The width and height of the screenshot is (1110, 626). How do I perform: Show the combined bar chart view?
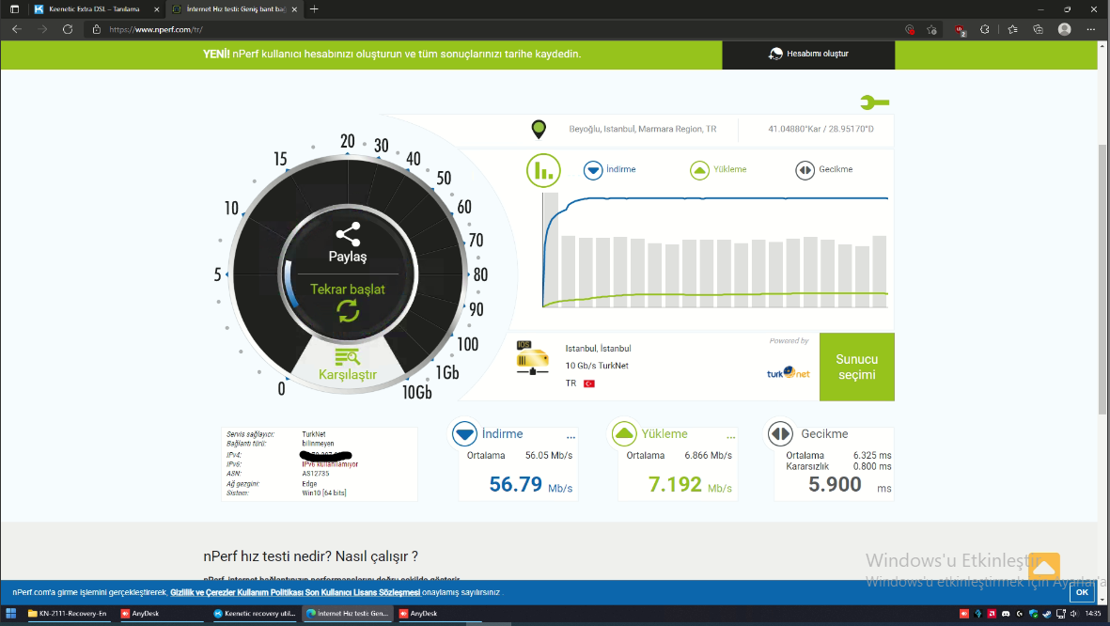543,171
